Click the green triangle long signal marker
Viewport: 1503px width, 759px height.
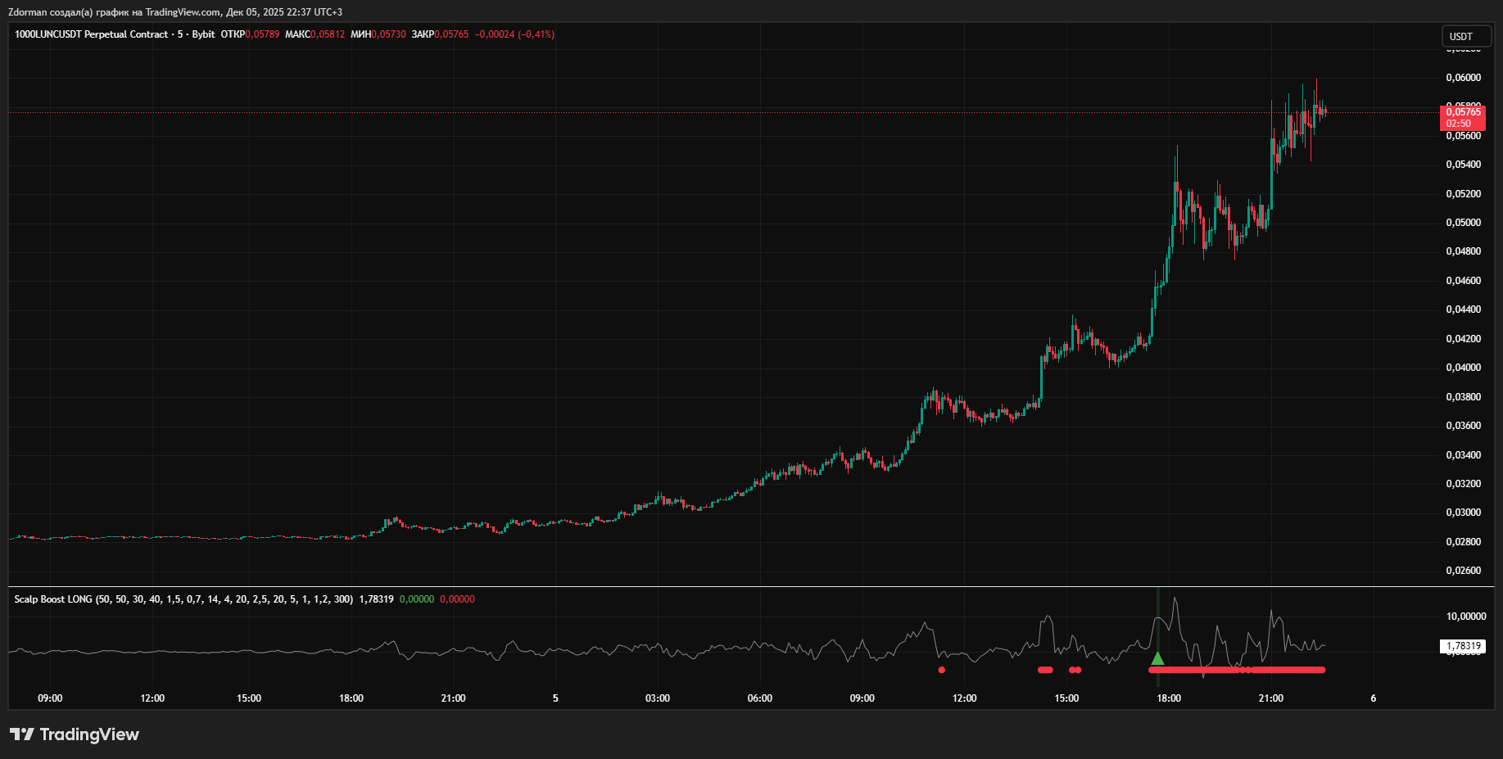pos(1157,658)
